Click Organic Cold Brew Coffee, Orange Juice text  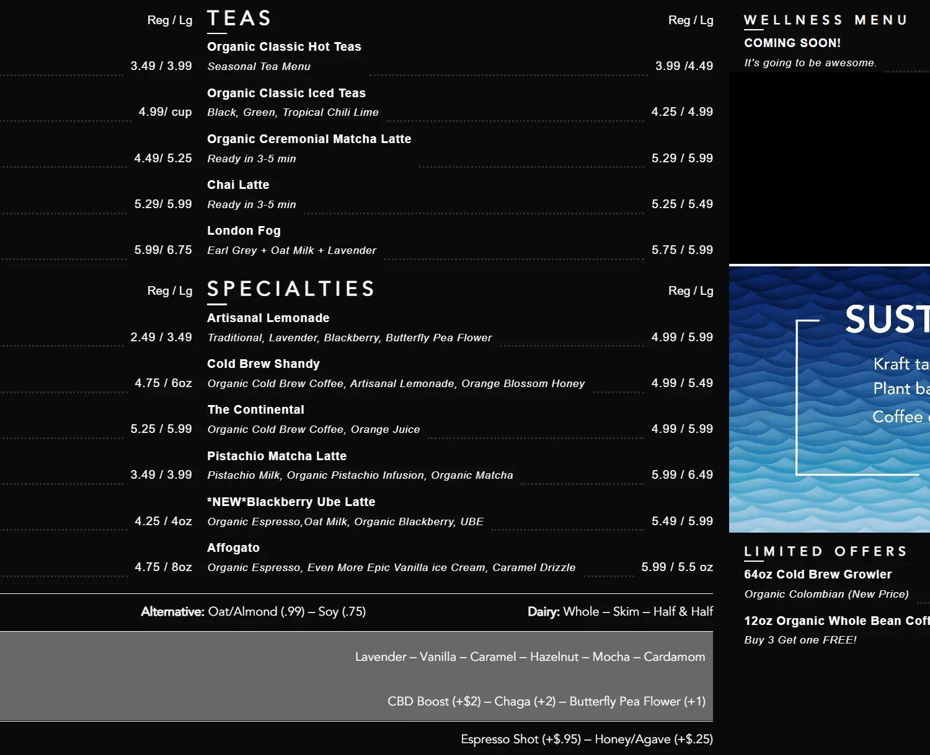pos(314,429)
